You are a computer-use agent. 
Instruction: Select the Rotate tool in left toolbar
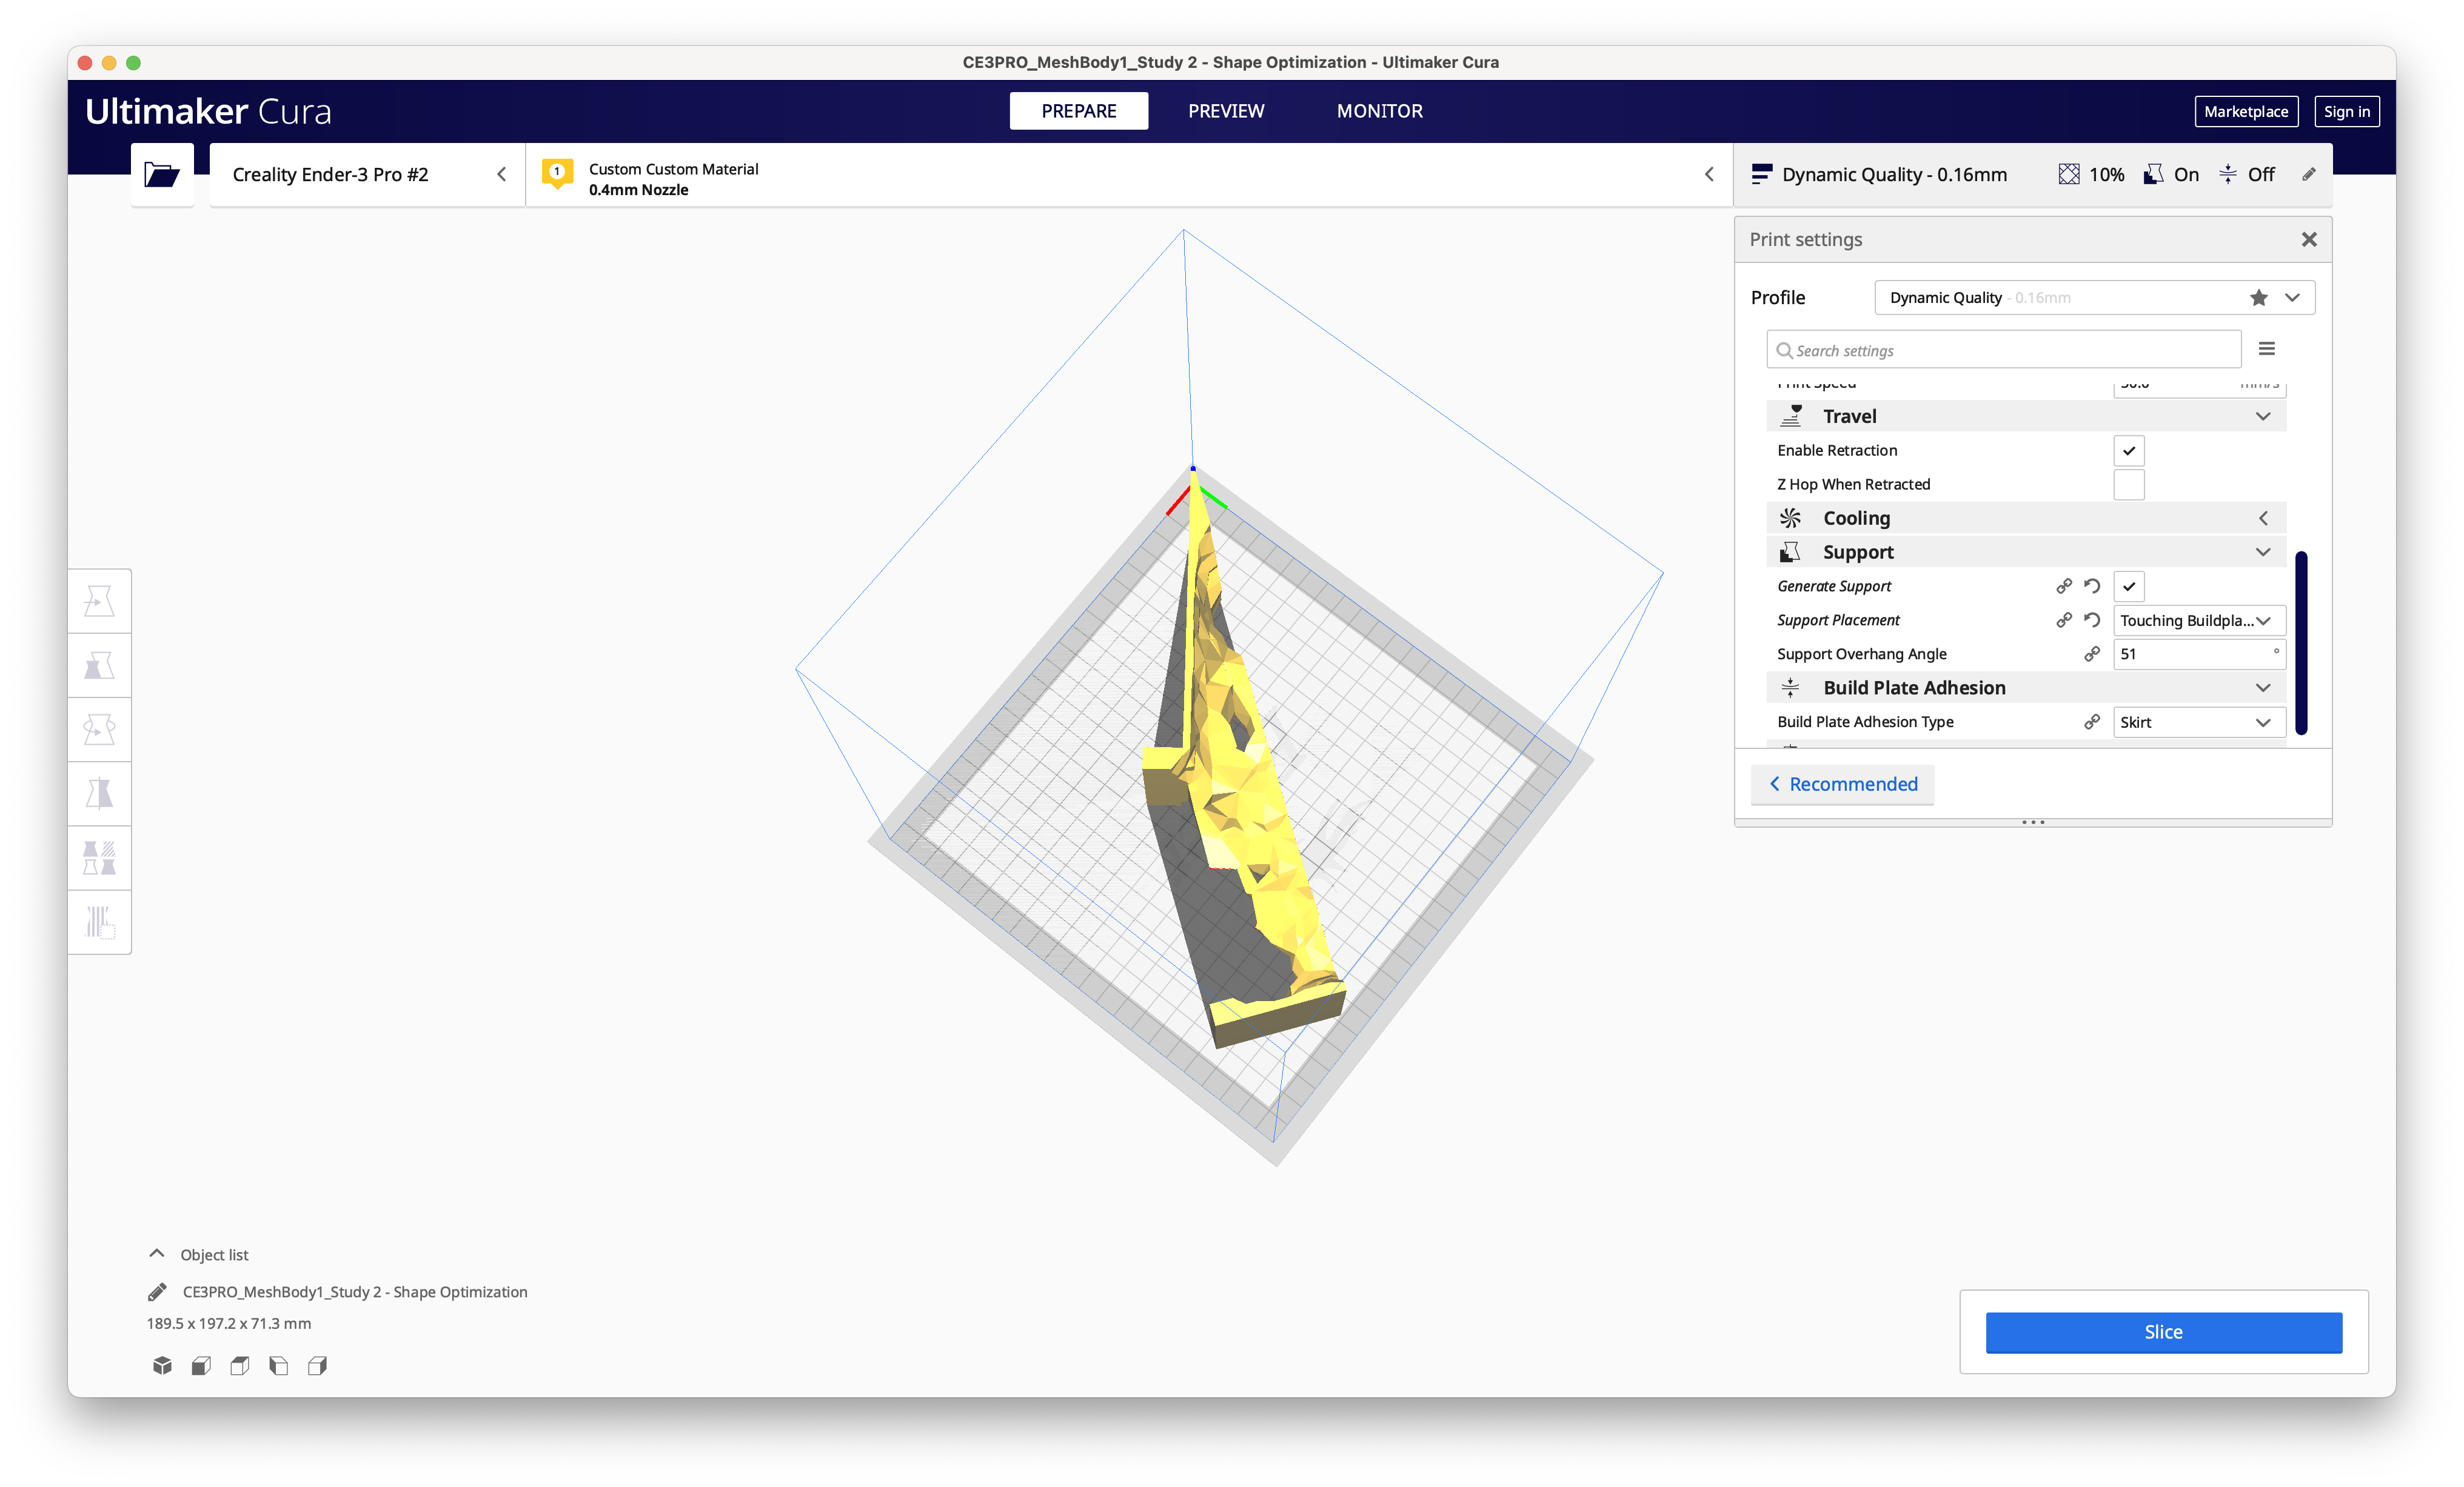tap(99, 730)
